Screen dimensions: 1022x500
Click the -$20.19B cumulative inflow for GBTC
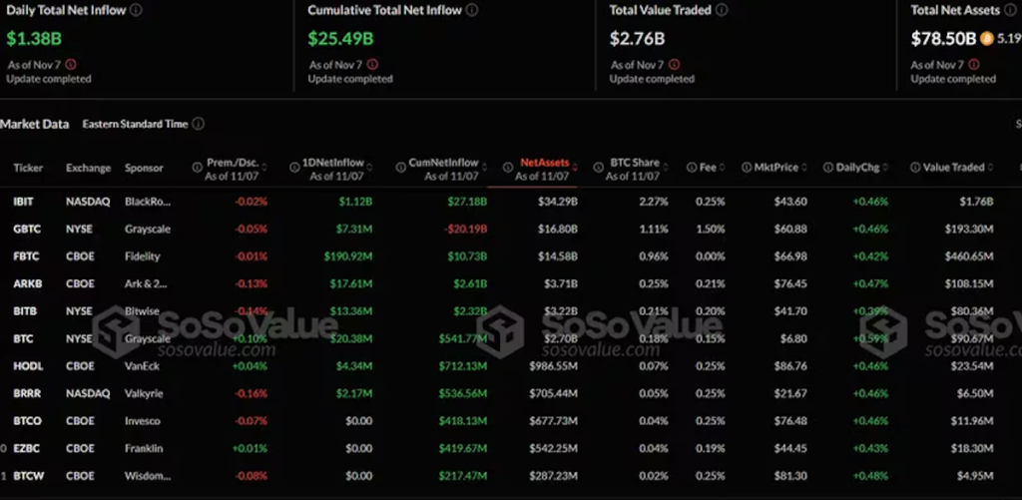(465, 229)
